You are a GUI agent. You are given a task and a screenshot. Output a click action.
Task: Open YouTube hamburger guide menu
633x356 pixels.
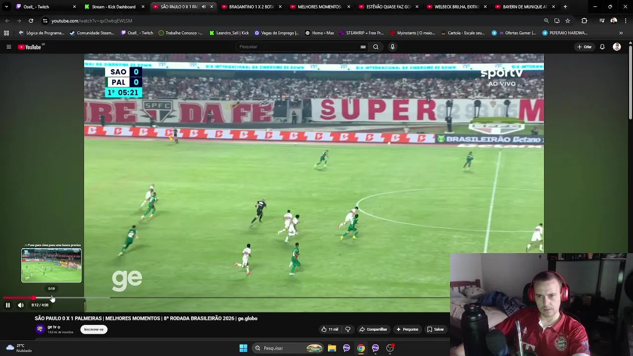pos(8,47)
